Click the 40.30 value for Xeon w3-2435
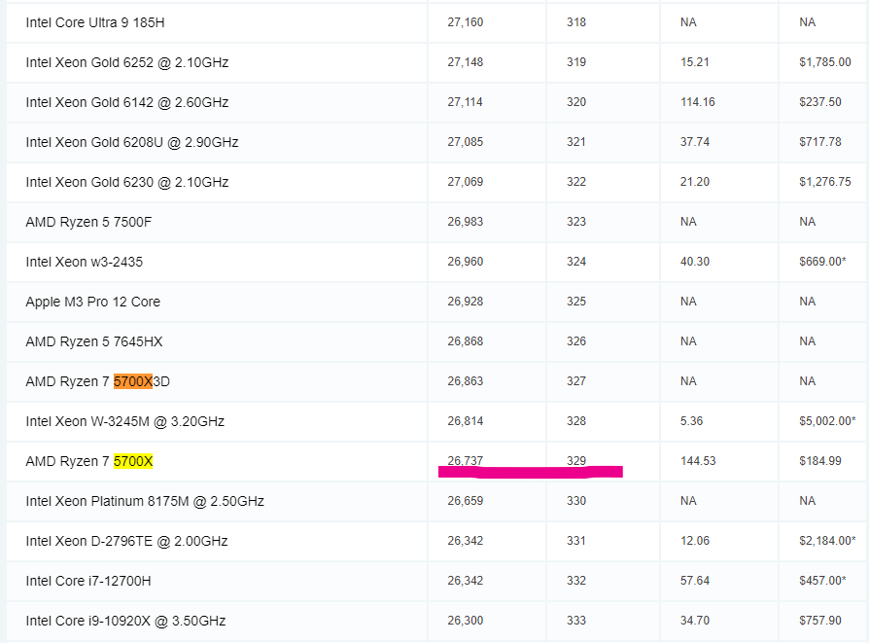 tap(694, 262)
